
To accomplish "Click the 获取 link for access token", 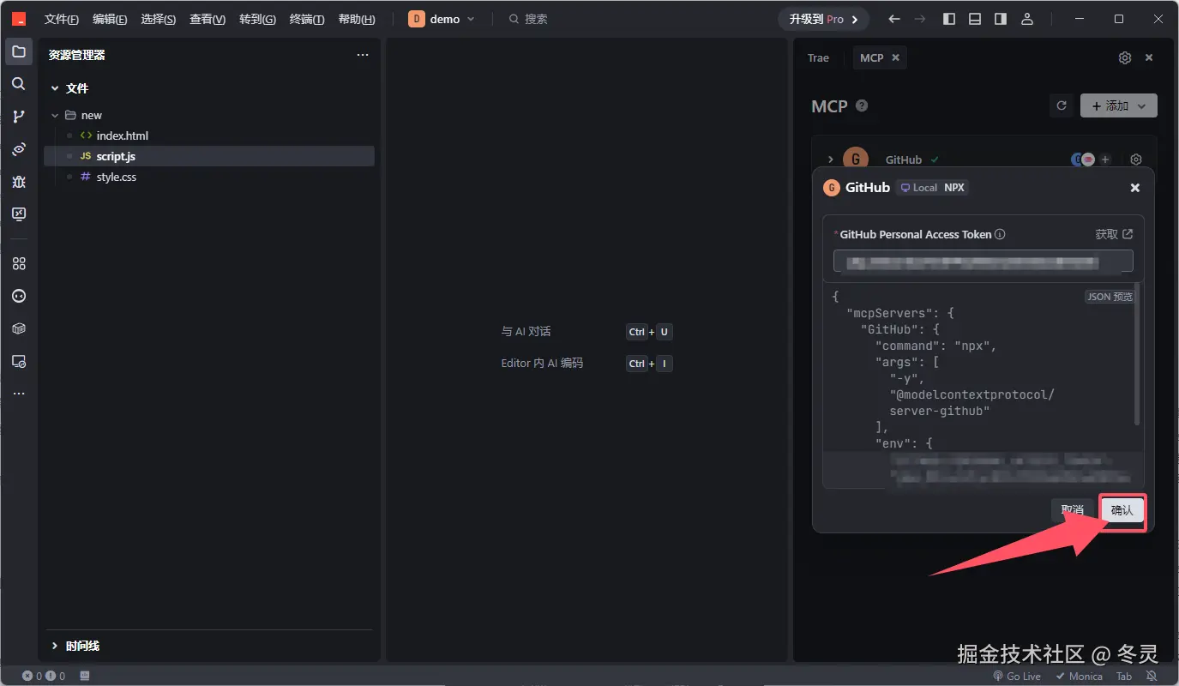I will [x=1114, y=234].
